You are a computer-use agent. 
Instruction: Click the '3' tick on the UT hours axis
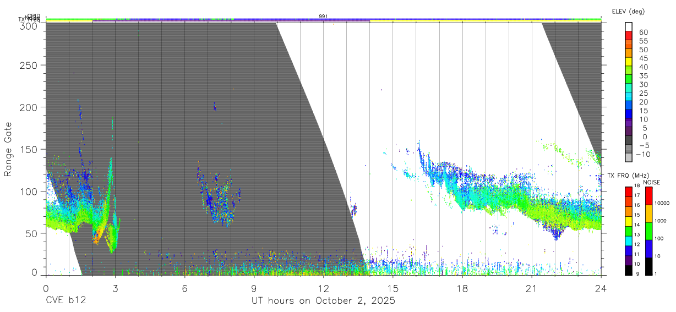pyautogui.click(x=115, y=289)
